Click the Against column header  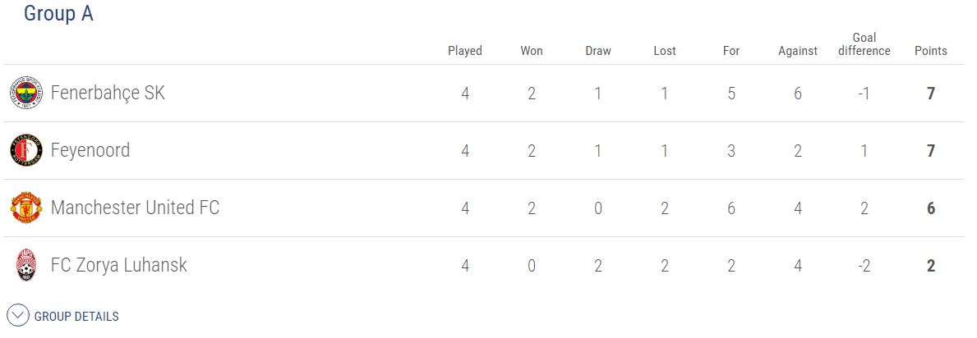coord(798,51)
